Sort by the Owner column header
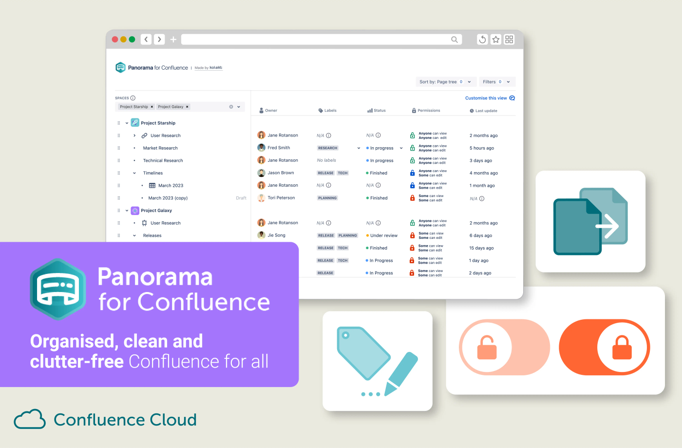This screenshot has height=448, width=682. pyautogui.click(x=268, y=111)
